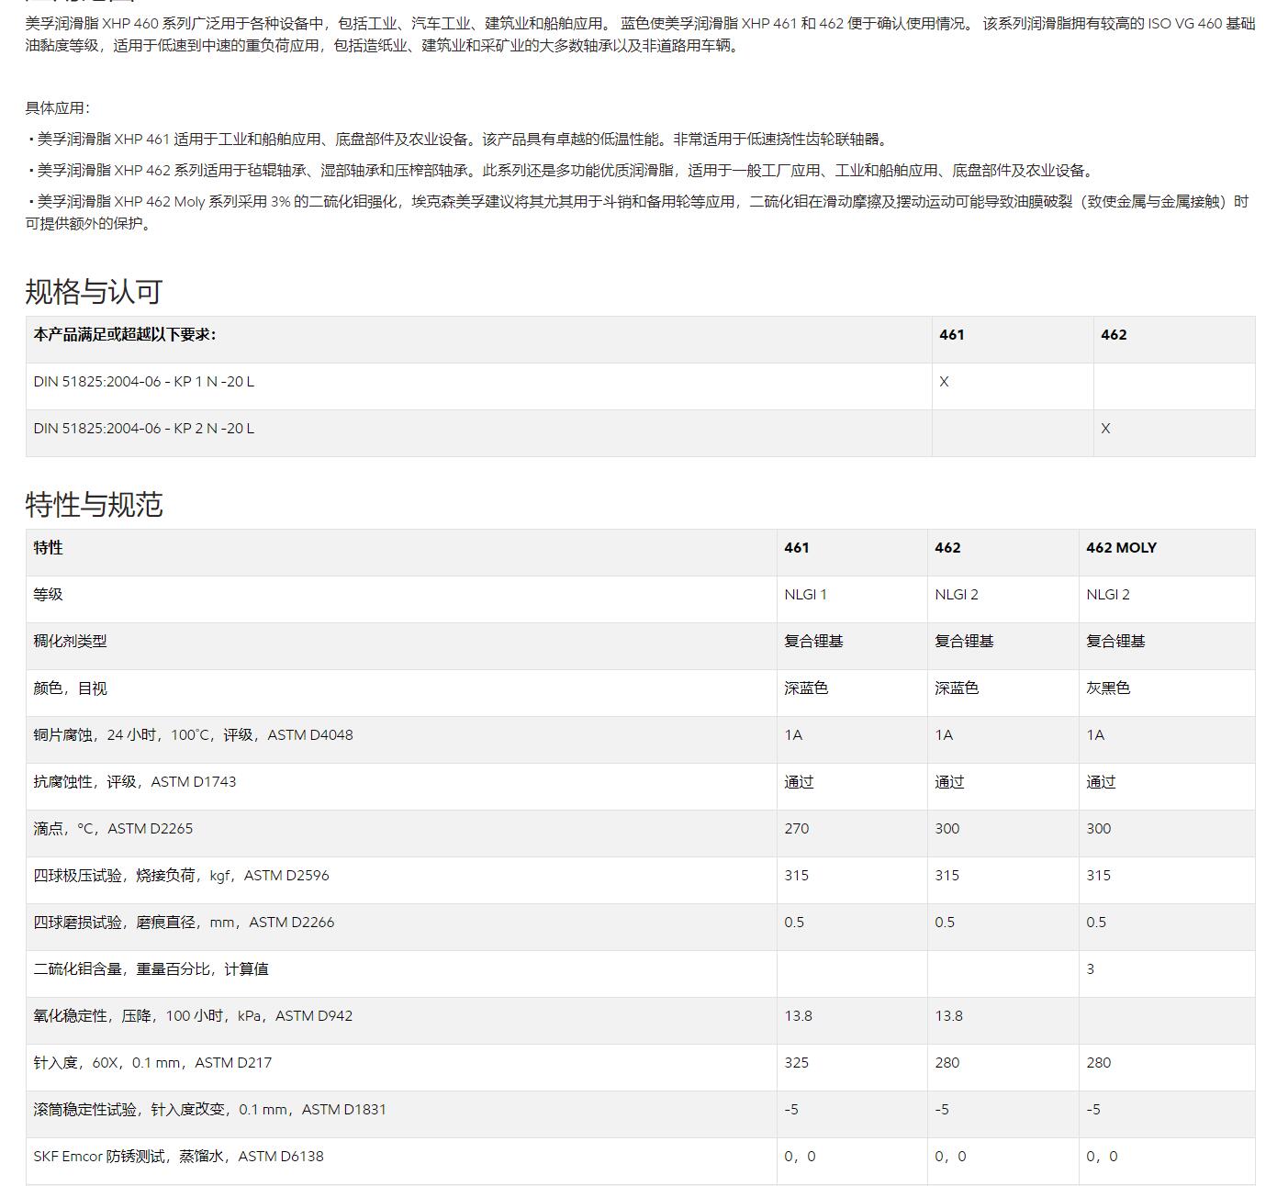Click the 铜片腐蚀 ASTM D4048 row label
The height and width of the screenshot is (1186, 1277).
[x=193, y=735]
